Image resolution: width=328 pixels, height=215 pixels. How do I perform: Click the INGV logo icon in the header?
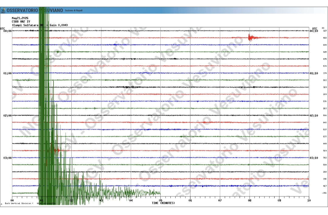(x=3, y=10)
